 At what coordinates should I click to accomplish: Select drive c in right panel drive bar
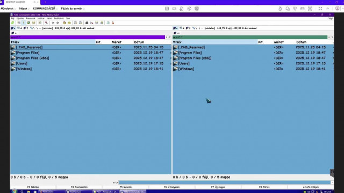click(175, 28)
